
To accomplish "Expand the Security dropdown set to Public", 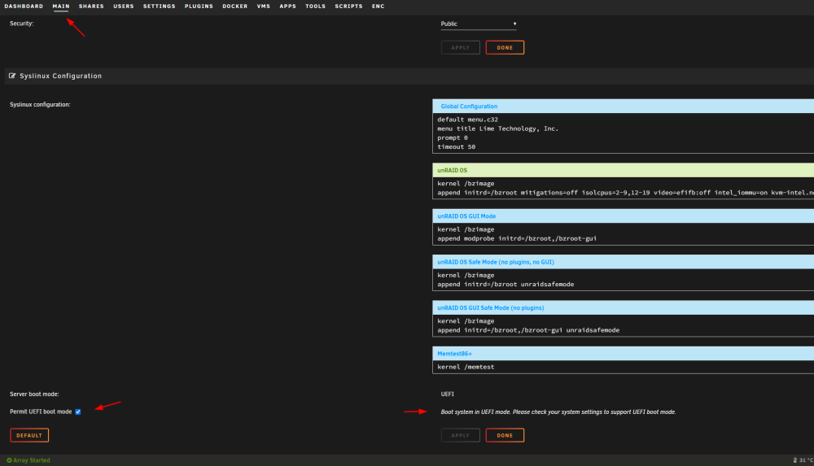I will coord(479,24).
